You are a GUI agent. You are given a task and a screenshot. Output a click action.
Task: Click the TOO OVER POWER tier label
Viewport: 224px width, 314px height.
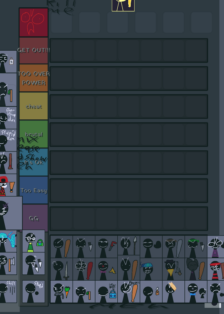click(x=34, y=78)
